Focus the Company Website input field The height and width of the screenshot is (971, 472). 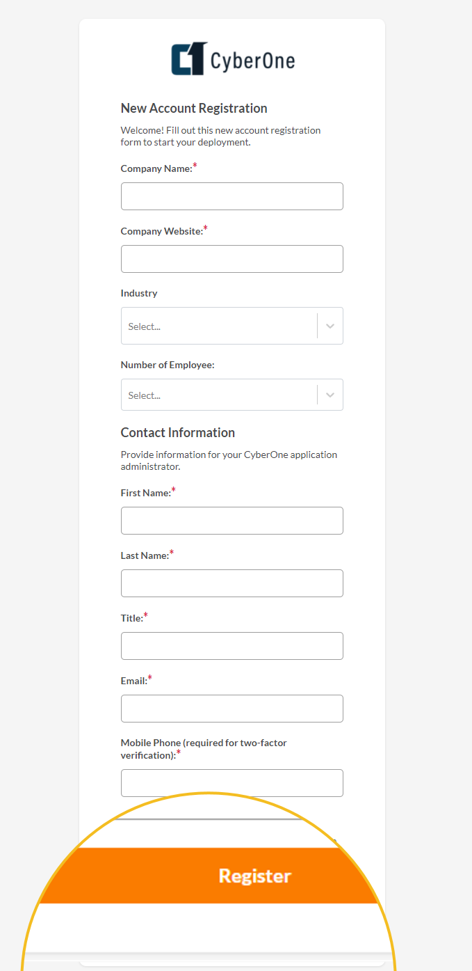pyautogui.click(x=232, y=259)
